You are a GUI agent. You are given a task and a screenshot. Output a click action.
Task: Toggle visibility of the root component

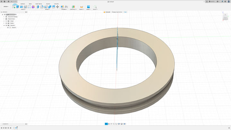[x=4, y=14]
